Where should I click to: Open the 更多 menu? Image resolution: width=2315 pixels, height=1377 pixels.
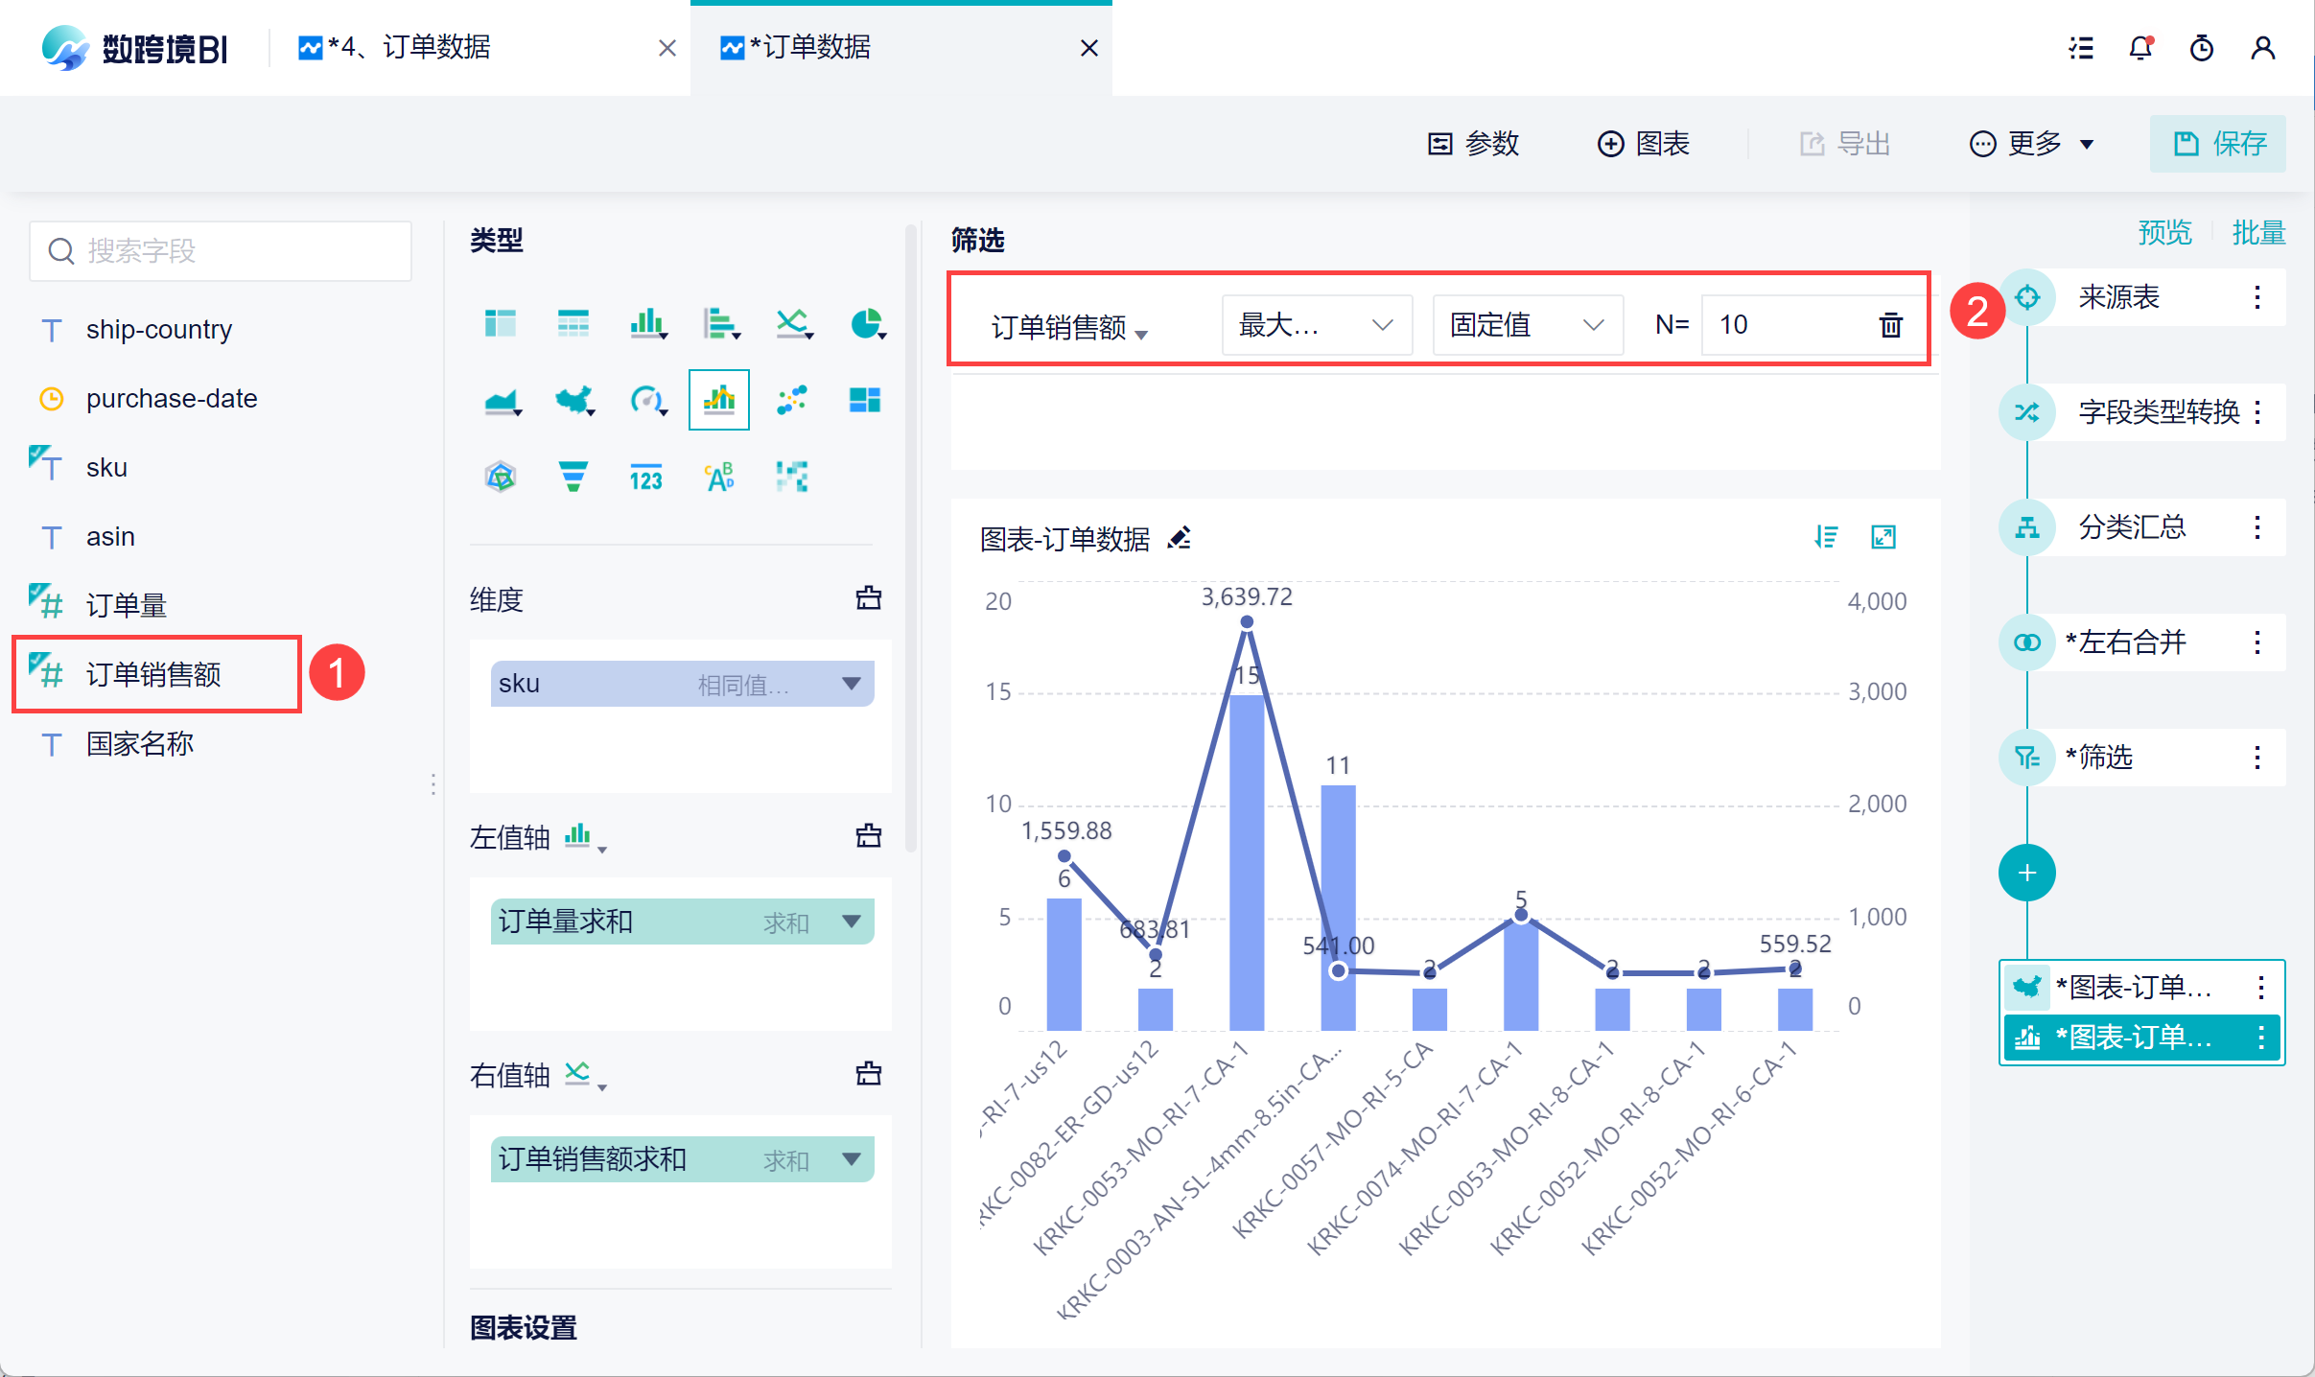click(2031, 144)
